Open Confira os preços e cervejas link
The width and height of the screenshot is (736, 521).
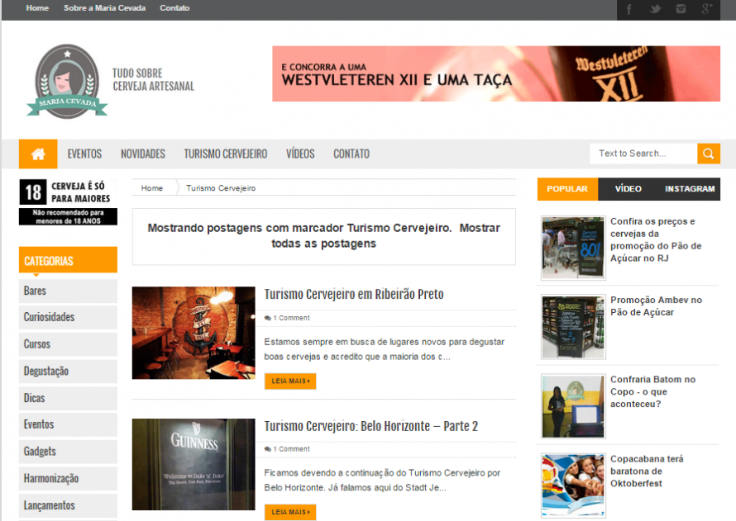(657, 239)
